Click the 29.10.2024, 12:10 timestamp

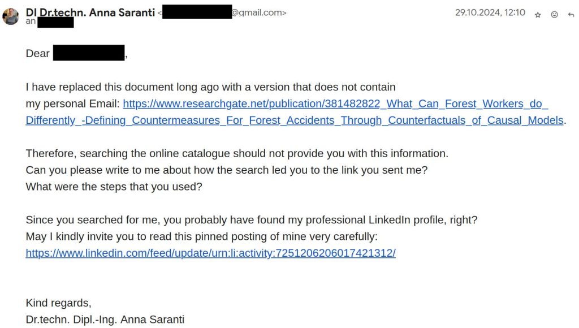490,12
